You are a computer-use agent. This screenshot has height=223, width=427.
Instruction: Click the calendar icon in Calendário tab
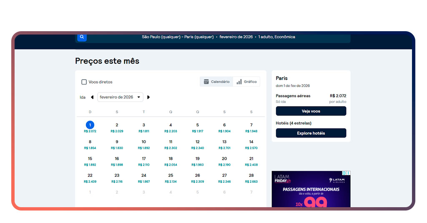pyautogui.click(x=206, y=82)
